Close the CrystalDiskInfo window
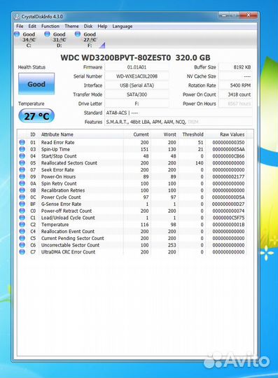Image resolution: width=278 pixels, height=378 pixels. point(249,15)
